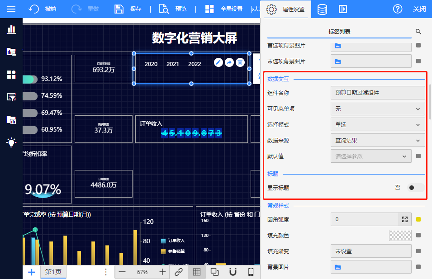The image size is (432, 279).
Task: Click the edit pencil icon on filter widget
Action: coord(218,63)
